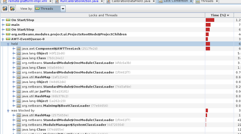Click the lock icon for Class (374dd05e)
241x134 pixels.
click(19, 130)
